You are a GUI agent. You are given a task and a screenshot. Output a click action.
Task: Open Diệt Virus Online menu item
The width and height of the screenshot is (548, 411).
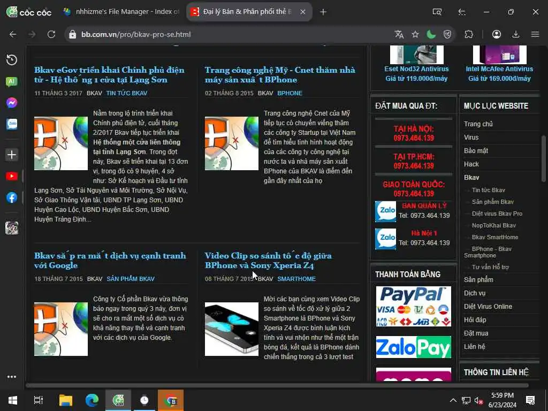[x=488, y=307]
